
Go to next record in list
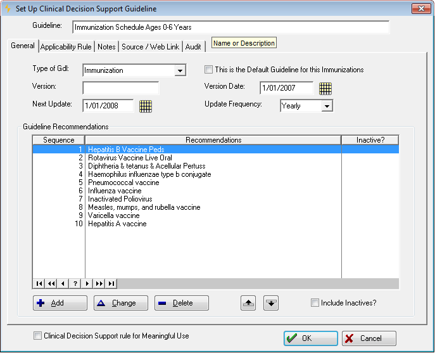pyautogui.click(x=87, y=283)
